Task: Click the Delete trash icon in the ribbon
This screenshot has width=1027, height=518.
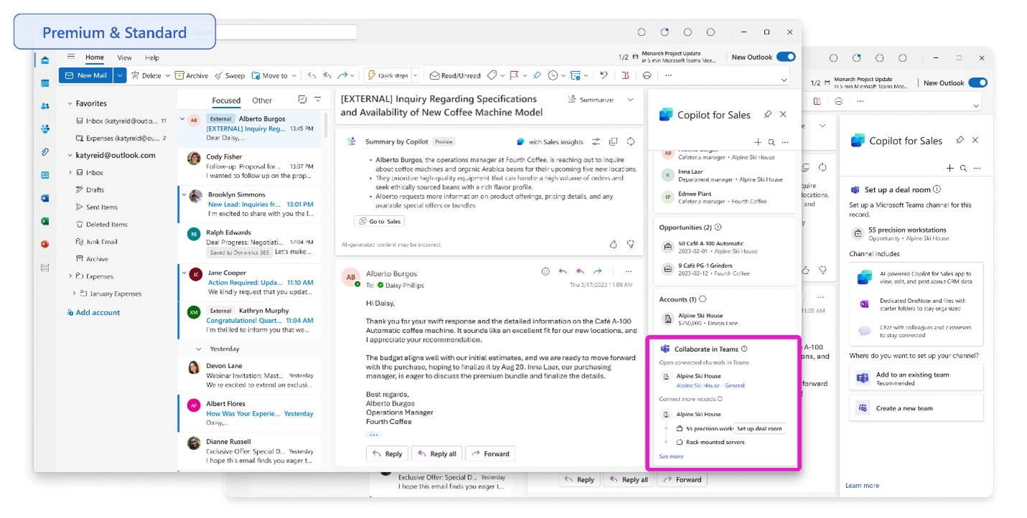Action: click(135, 75)
